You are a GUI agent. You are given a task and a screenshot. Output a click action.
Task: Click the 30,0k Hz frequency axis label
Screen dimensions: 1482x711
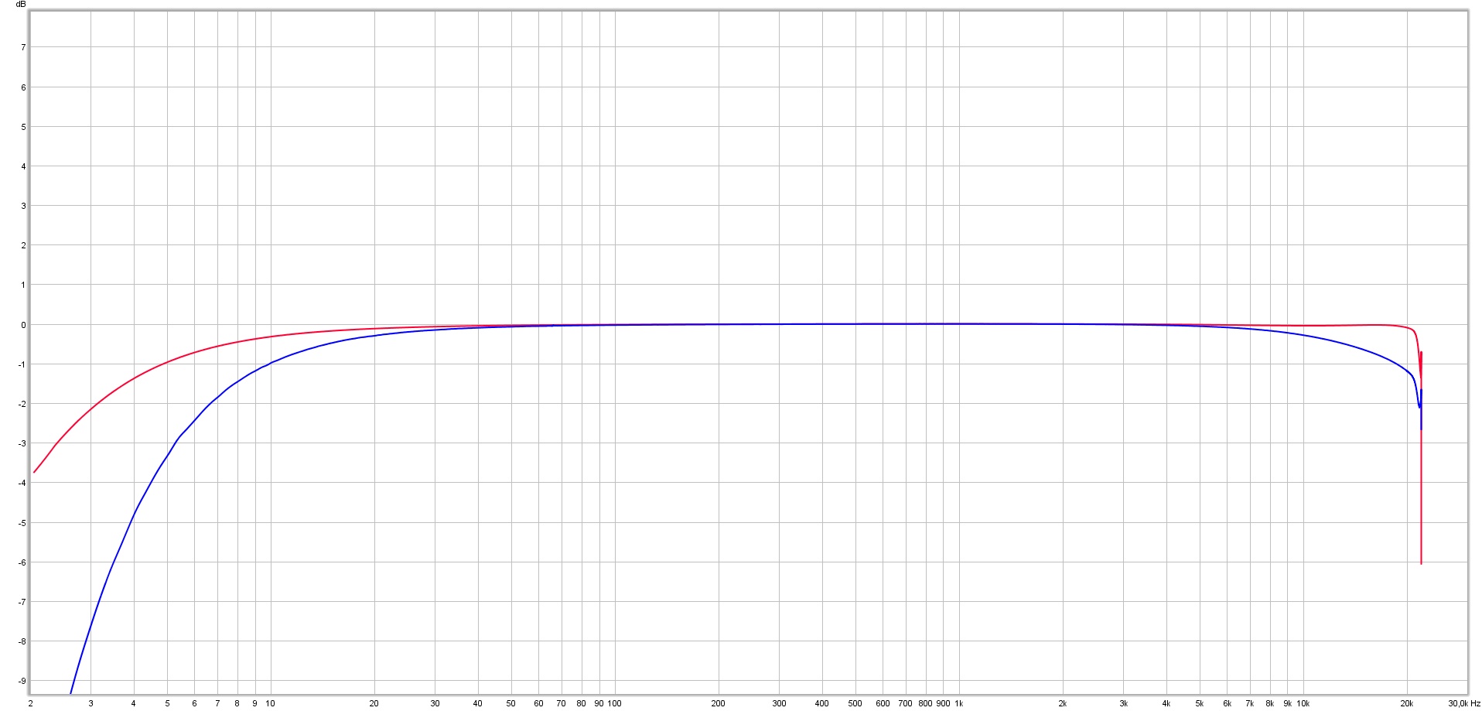pos(1464,703)
